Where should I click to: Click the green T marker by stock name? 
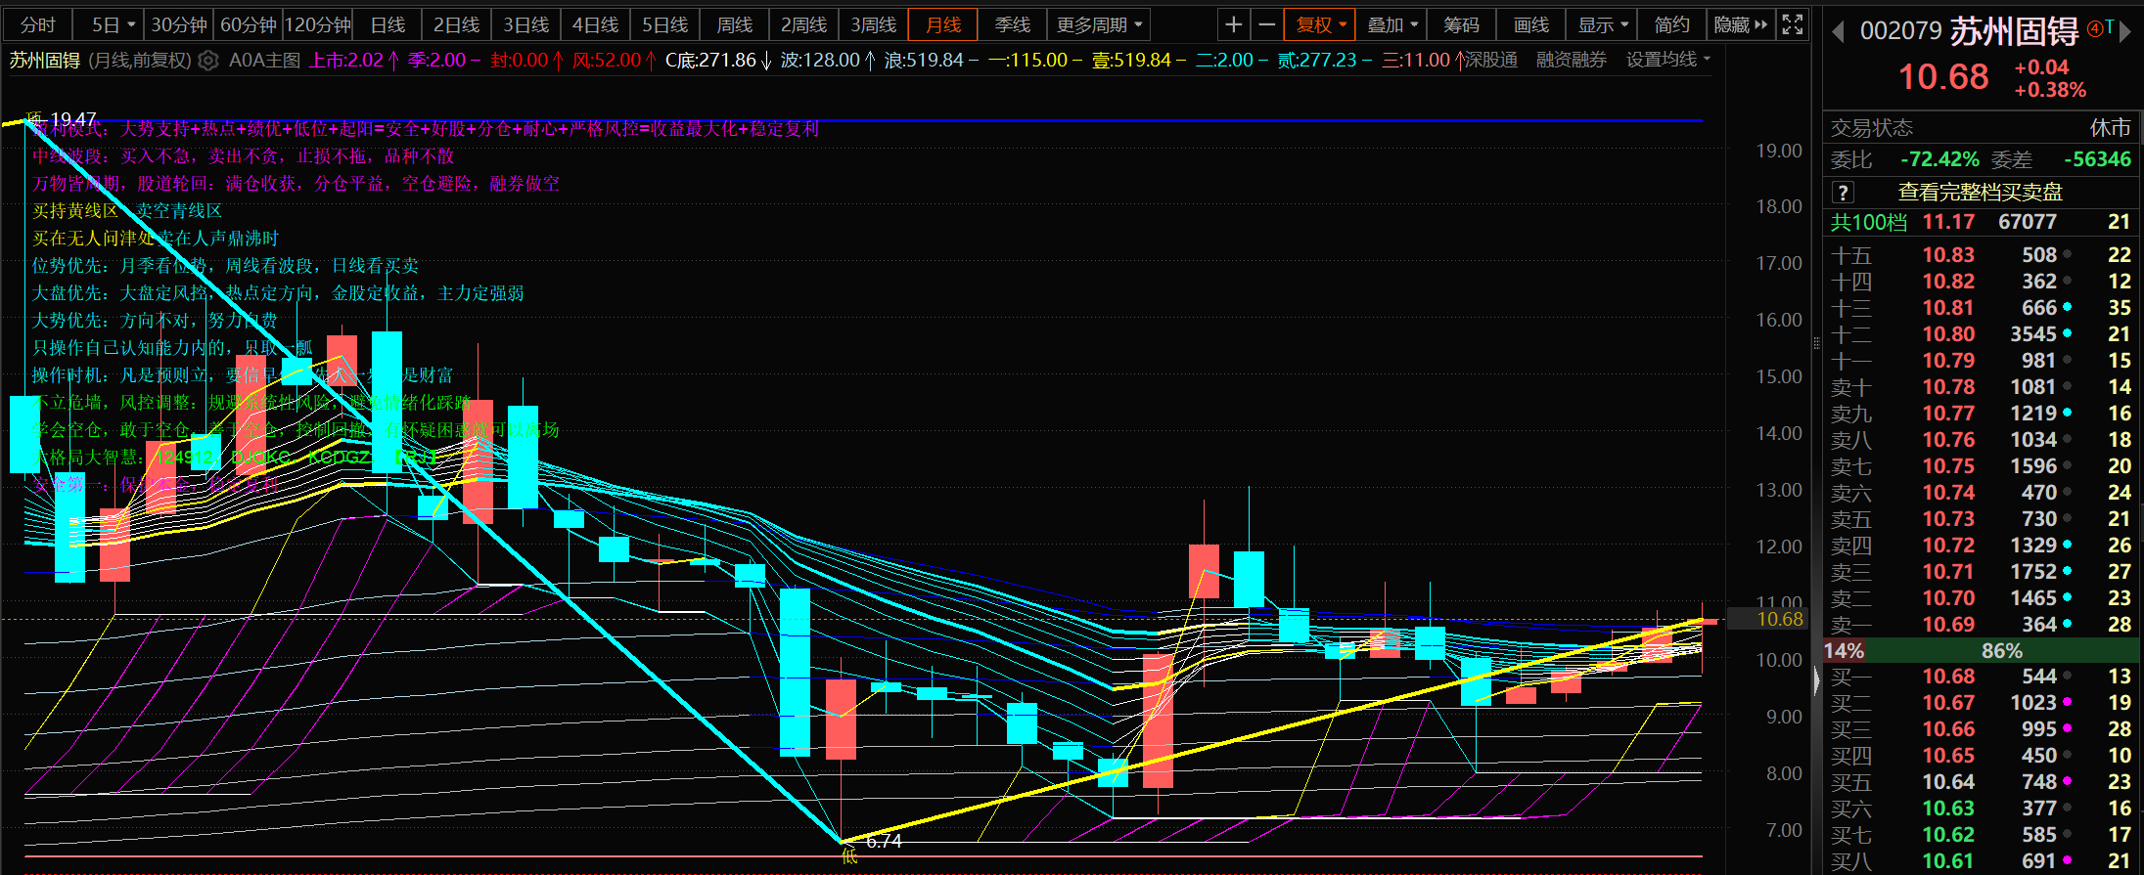tap(2110, 27)
